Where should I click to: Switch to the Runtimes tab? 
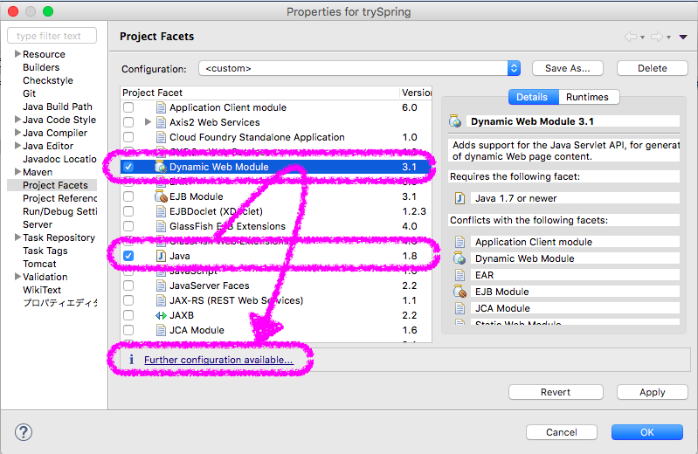[x=588, y=97]
